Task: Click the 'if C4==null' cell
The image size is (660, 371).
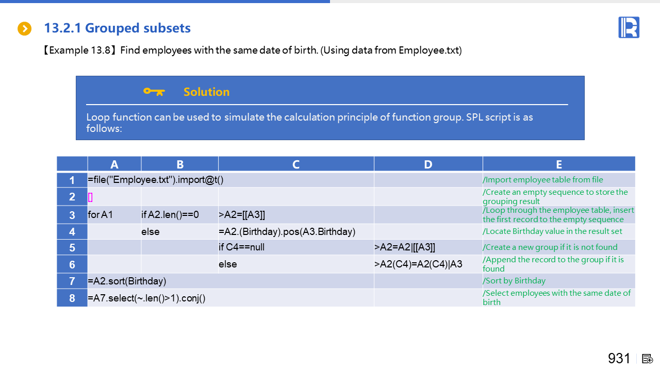Action: [242, 247]
